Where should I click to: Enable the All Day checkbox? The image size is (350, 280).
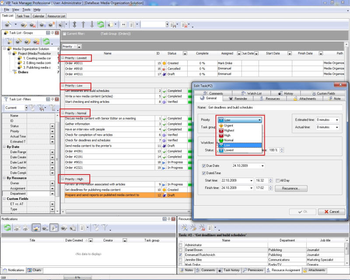point(277,180)
